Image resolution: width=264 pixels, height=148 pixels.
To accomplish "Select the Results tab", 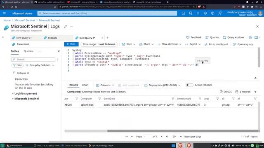I will (x=73, y=85).
